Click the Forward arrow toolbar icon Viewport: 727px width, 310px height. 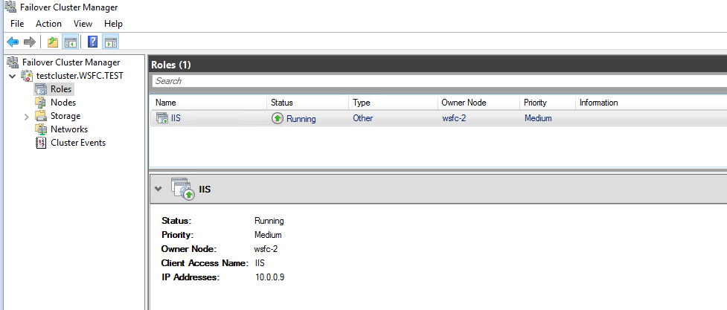(x=29, y=42)
